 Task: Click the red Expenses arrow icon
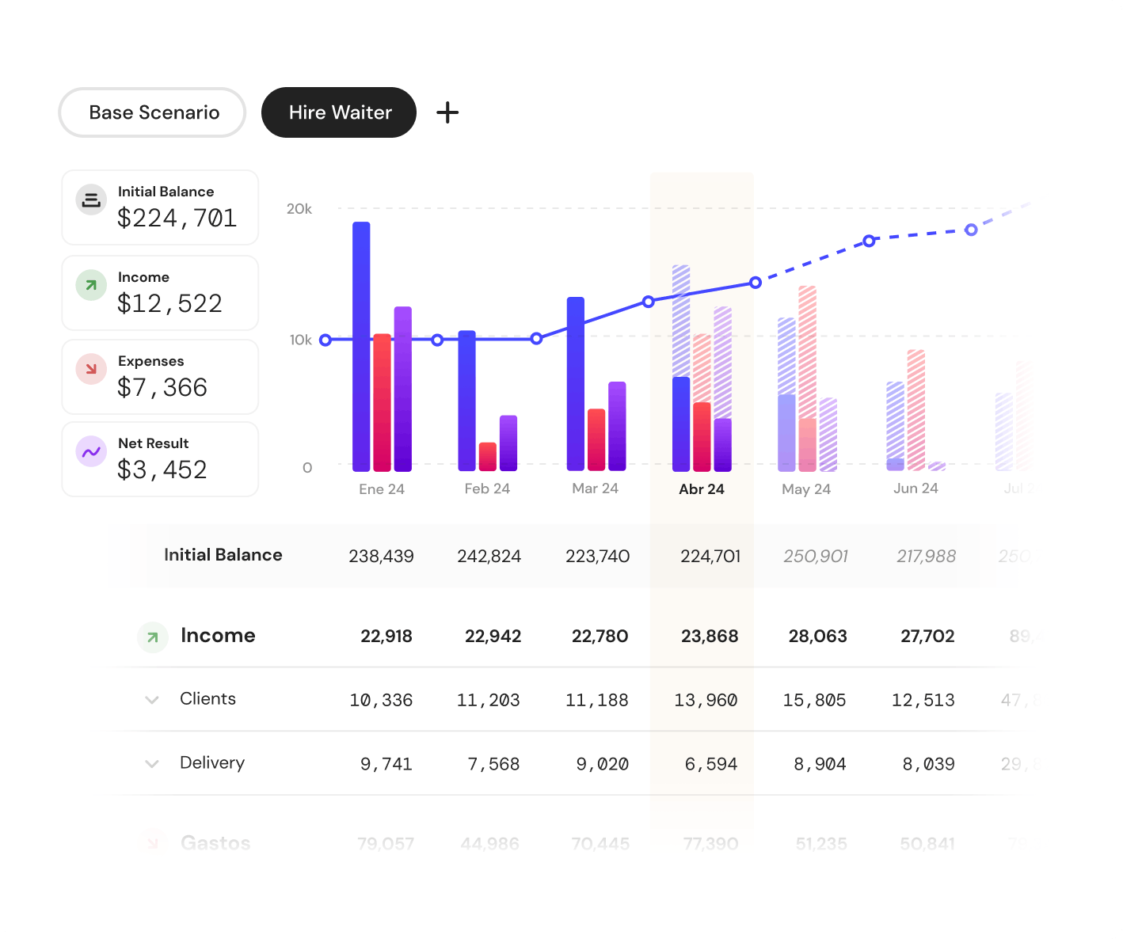pyautogui.click(x=90, y=369)
